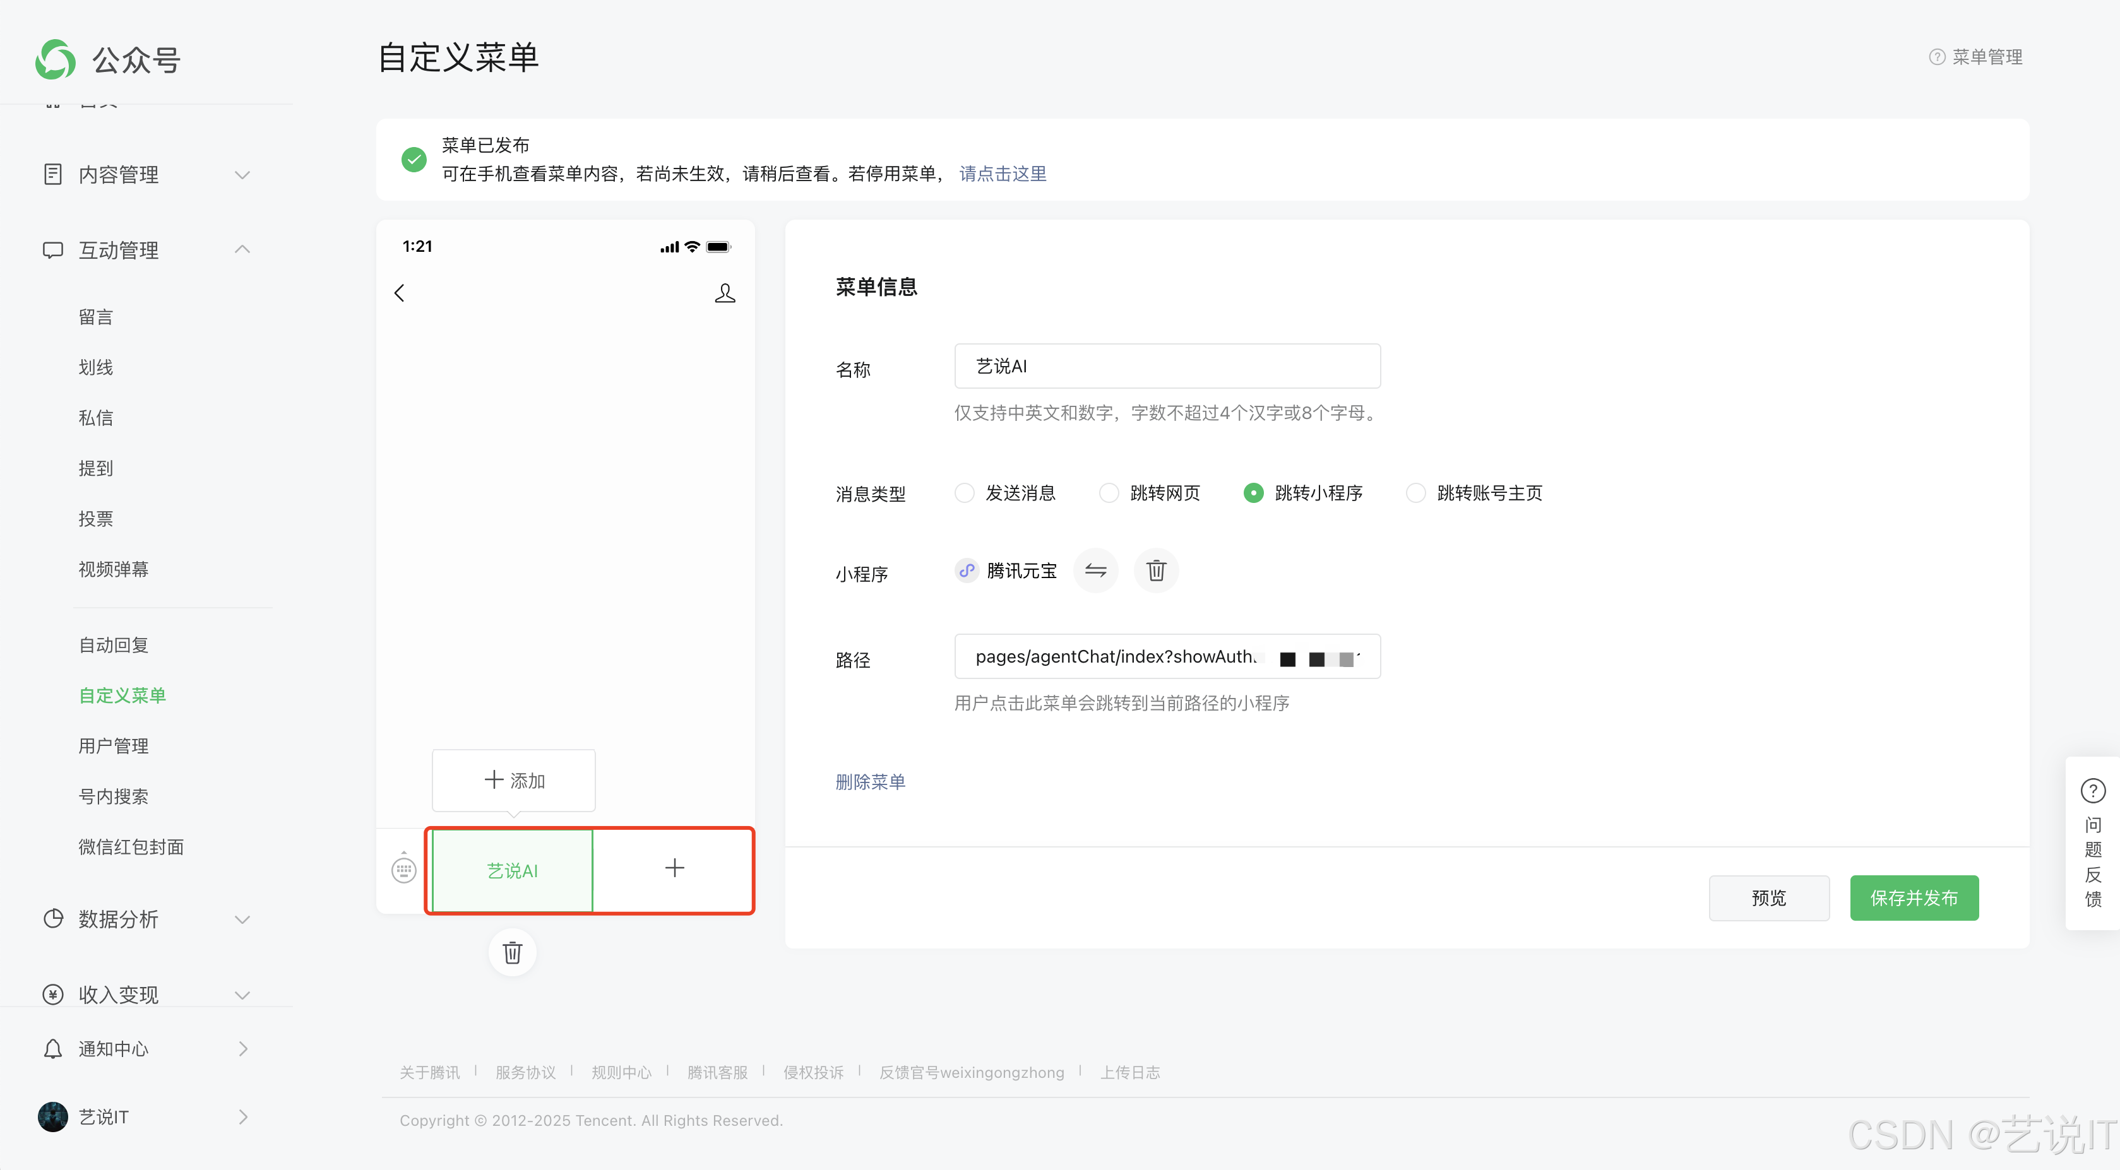Click the link icon beside 腾讯元宝
2120x1170 pixels.
pyautogui.click(x=966, y=570)
